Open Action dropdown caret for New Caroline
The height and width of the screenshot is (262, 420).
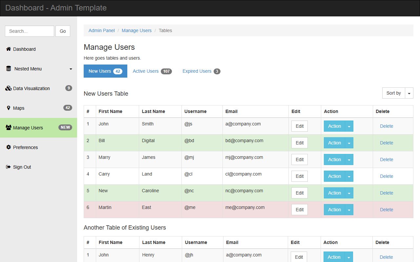[349, 193]
